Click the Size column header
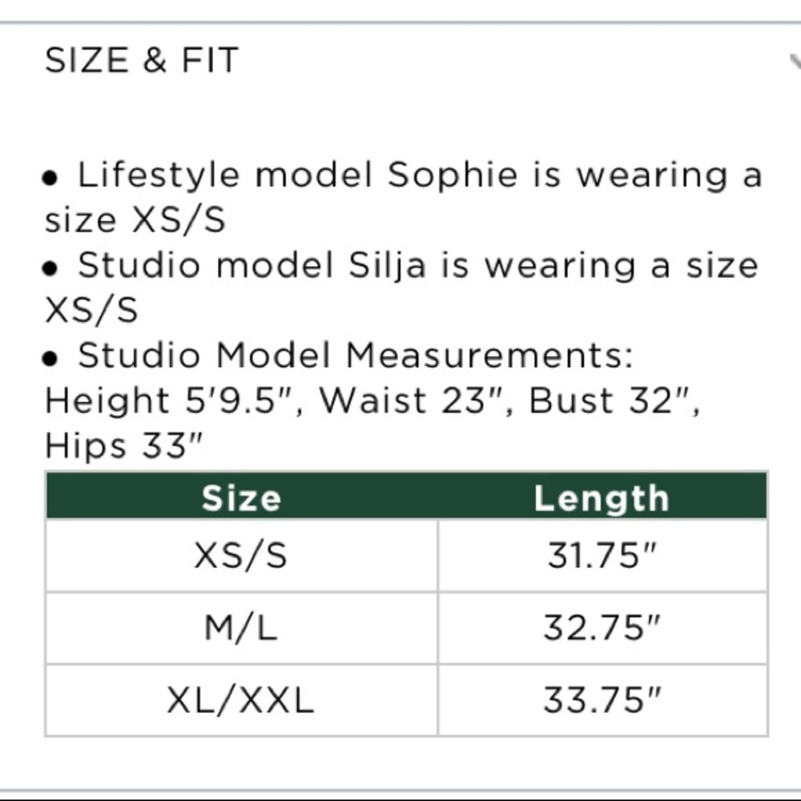 241,498
